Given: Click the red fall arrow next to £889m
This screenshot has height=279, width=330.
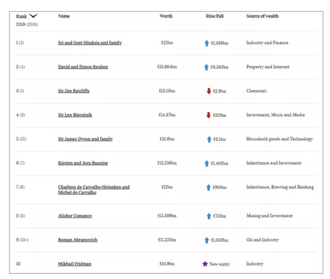Looking at the screenshot, I should tap(208, 115).
